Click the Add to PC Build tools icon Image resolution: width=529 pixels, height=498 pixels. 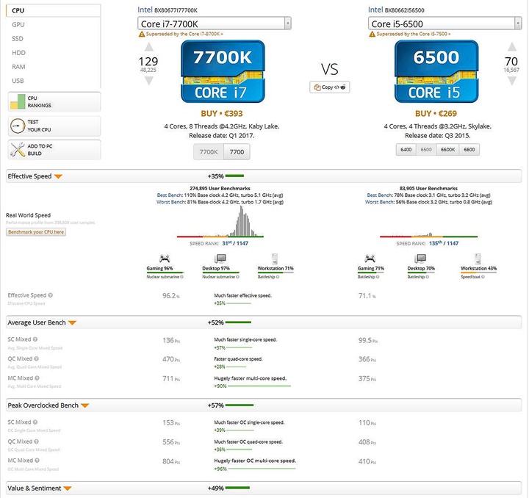click(x=18, y=150)
